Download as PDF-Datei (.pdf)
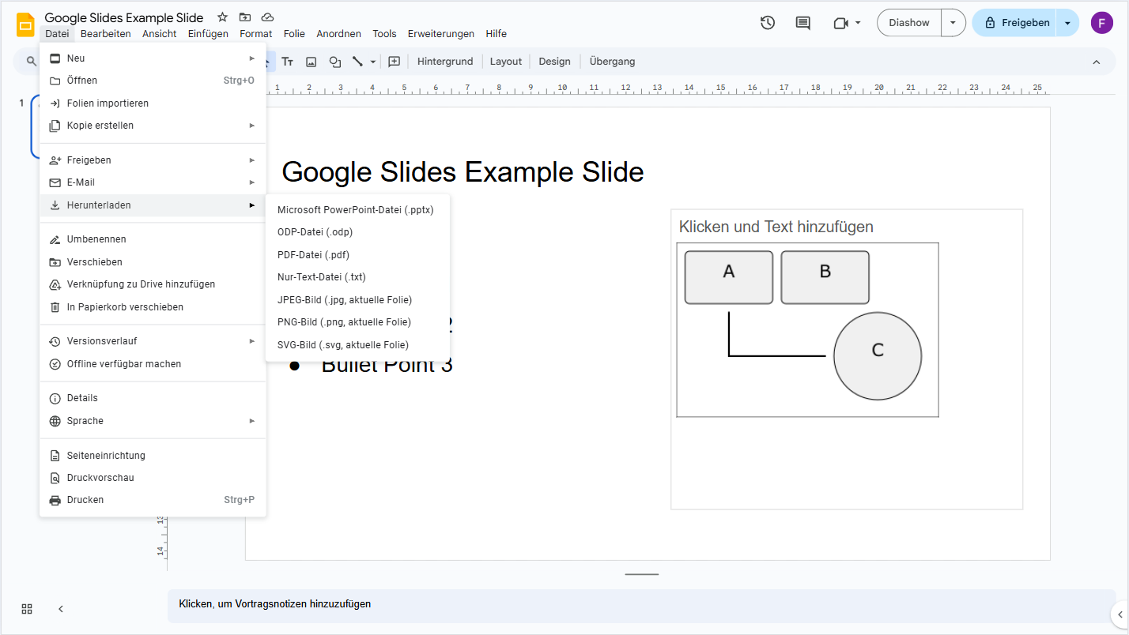This screenshot has height=635, width=1129. tap(357, 255)
